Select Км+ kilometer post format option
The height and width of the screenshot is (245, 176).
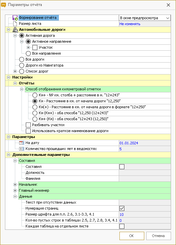[x=35, y=95]
